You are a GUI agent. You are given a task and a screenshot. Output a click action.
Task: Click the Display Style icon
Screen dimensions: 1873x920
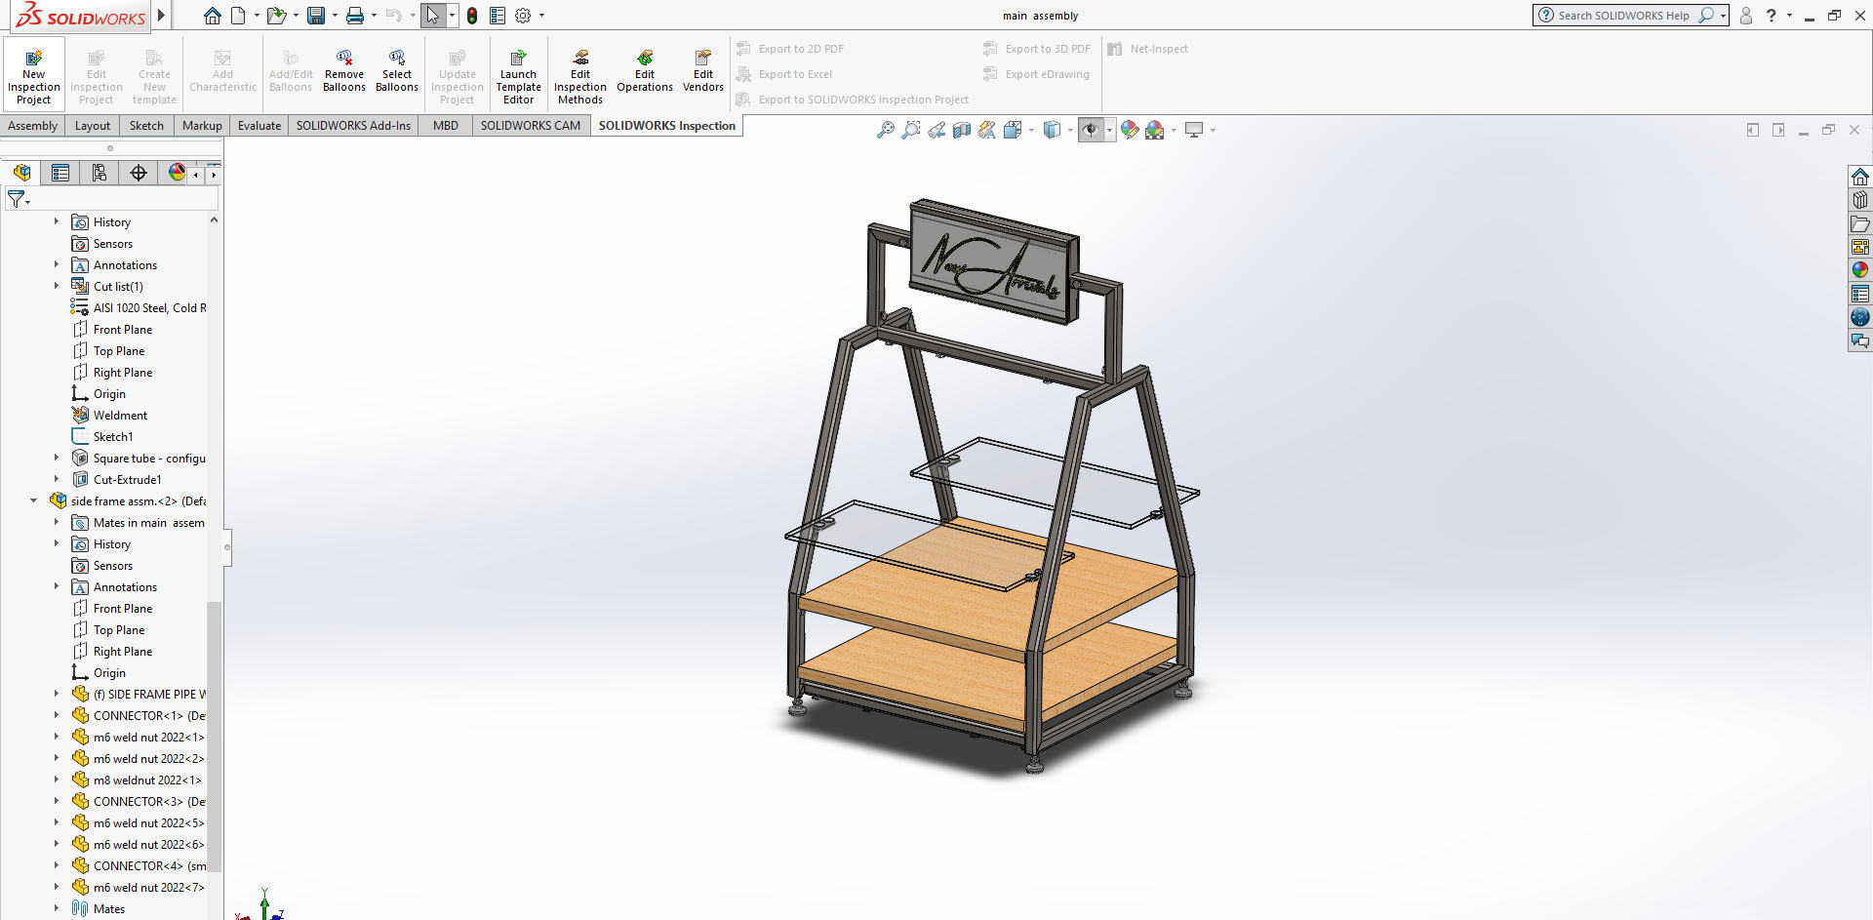pos(1052,130)
